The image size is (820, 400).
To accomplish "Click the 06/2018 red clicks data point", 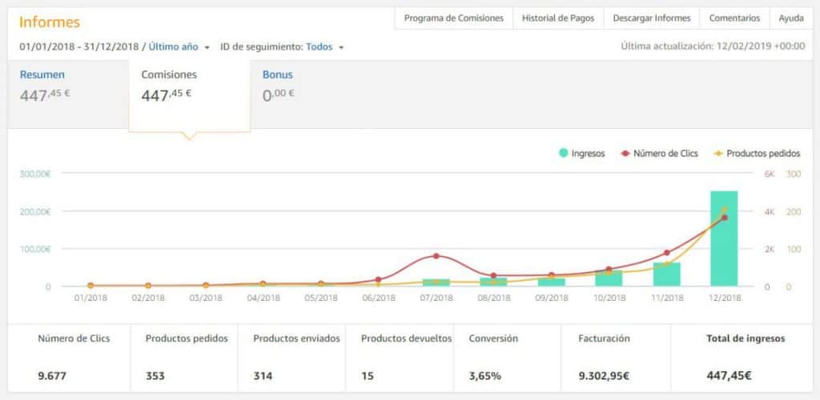I will [x=379, y=279].
